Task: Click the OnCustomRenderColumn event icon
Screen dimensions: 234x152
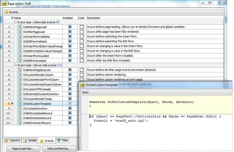Action: coord(20,75)
